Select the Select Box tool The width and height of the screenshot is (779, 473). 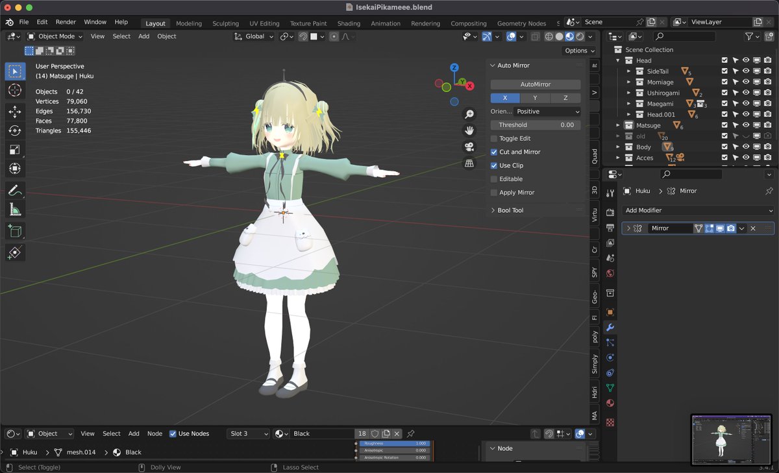pos(15,71)
